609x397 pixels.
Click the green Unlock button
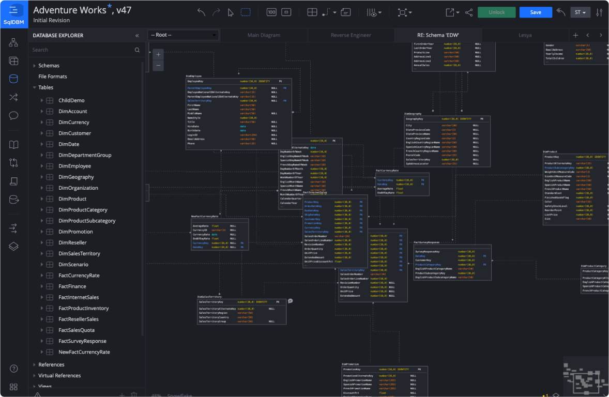point(496,12)
